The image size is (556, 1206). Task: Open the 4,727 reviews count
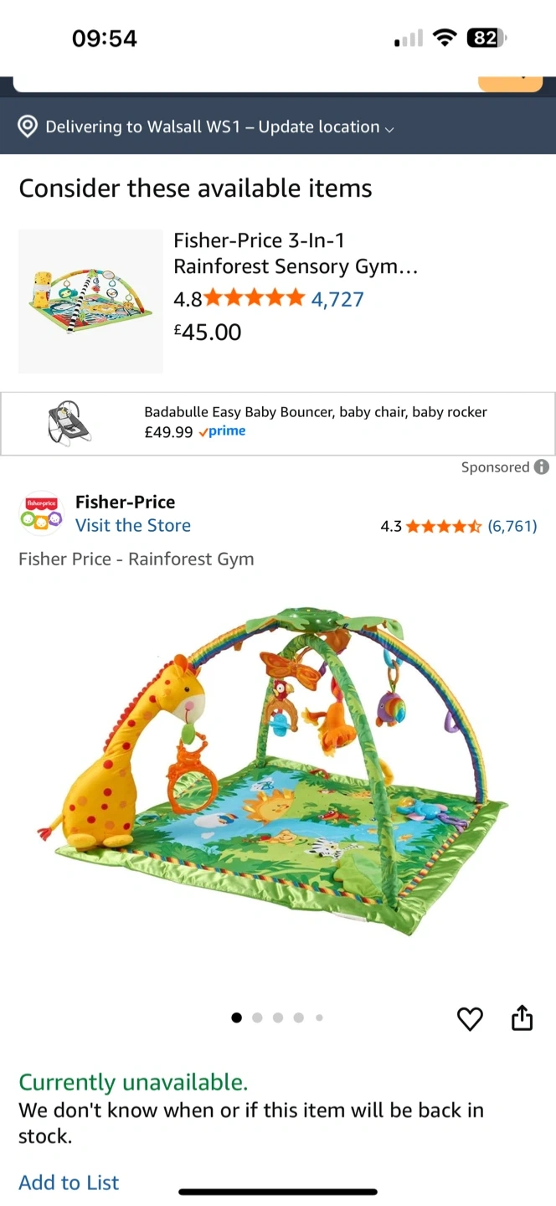point(337,299)
